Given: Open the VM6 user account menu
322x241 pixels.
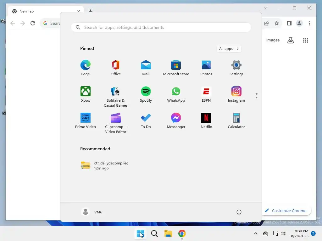Looking at the screenshot, I should (92, 212).
